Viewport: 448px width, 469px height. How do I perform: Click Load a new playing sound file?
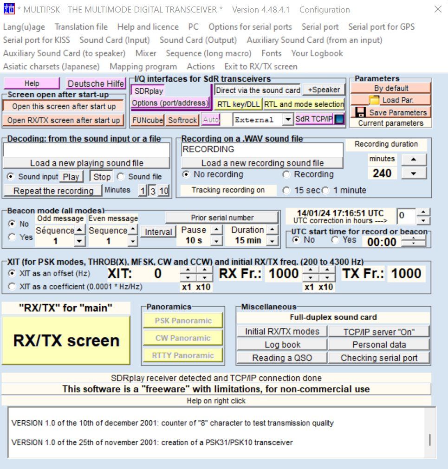point(86,163)
